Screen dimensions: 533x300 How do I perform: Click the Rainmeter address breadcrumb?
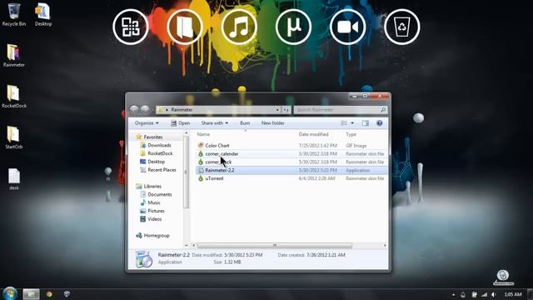point(182,110)
